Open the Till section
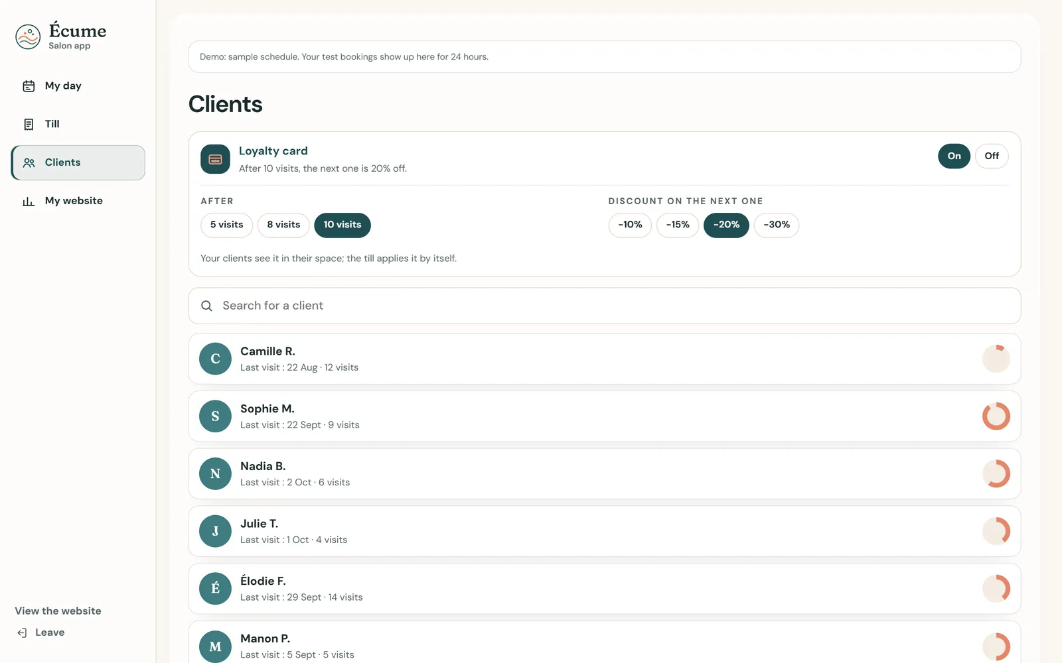The height and width of the screenshot is (663, 1062). coord(78,124)
